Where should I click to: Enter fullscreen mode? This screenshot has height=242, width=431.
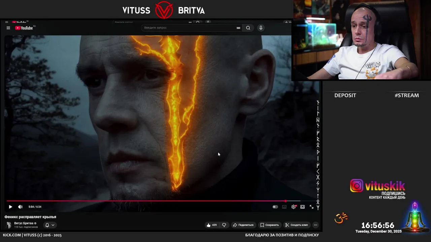click(x=311, y=207)
